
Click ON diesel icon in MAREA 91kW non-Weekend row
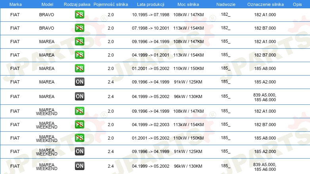tap(79, 82)
